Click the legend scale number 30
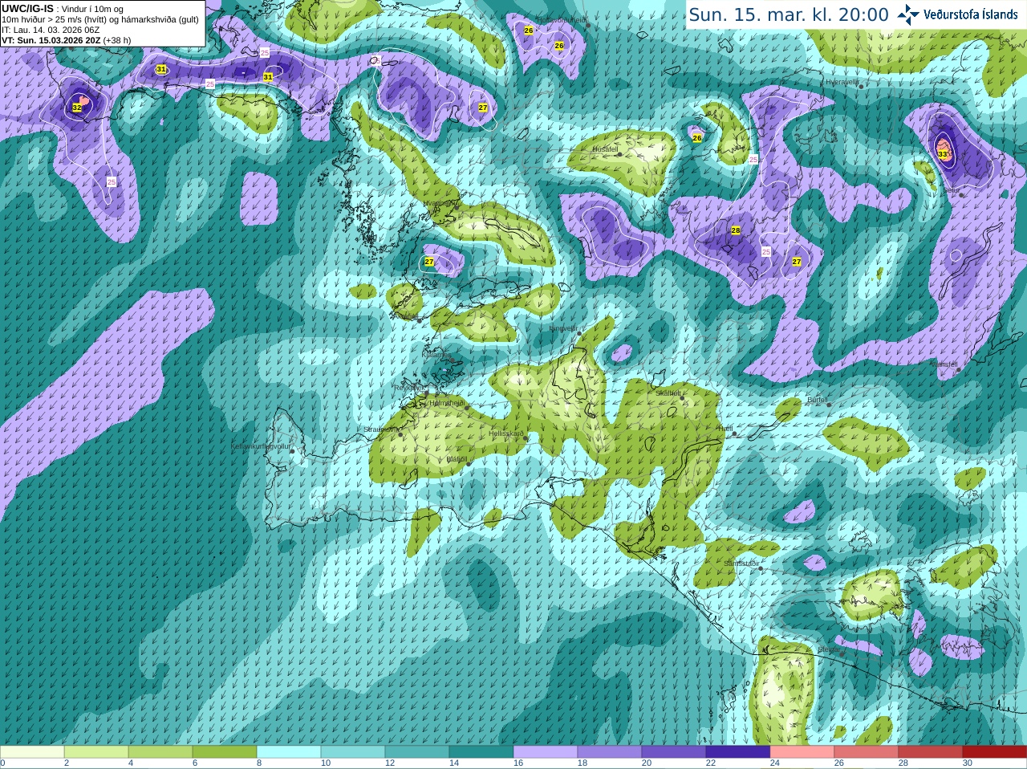The width and height of the screenshot is (1027, 769). point(968,763)
